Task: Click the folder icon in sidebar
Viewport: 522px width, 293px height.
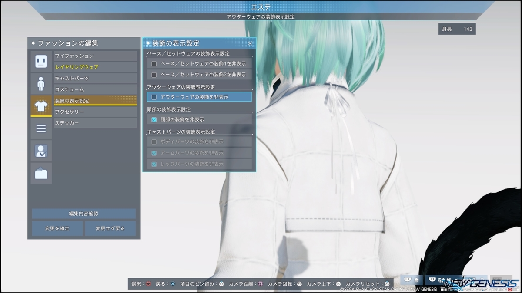Action: [x=41, y=173]
